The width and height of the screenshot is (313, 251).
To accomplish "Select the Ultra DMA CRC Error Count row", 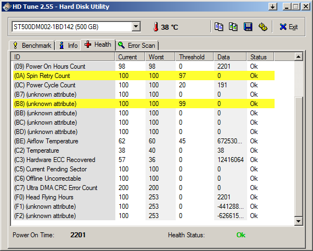I will [144, 188].
